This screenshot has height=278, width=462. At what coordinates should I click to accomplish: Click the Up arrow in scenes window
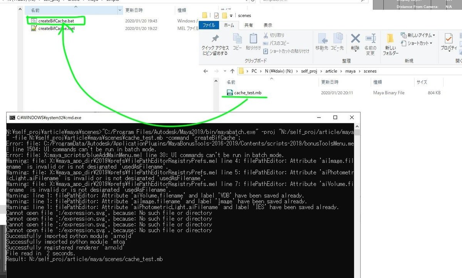pos(232,71)
